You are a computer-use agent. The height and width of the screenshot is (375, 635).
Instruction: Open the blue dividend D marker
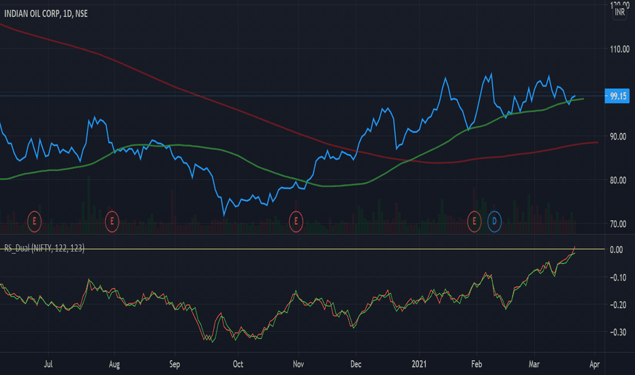point(494,222)
